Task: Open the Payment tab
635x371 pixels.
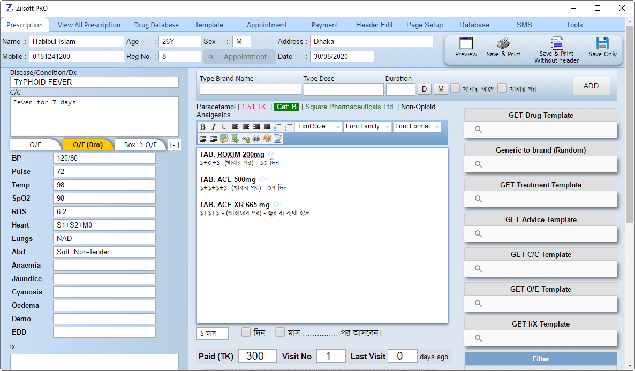Action: point(325,25)
